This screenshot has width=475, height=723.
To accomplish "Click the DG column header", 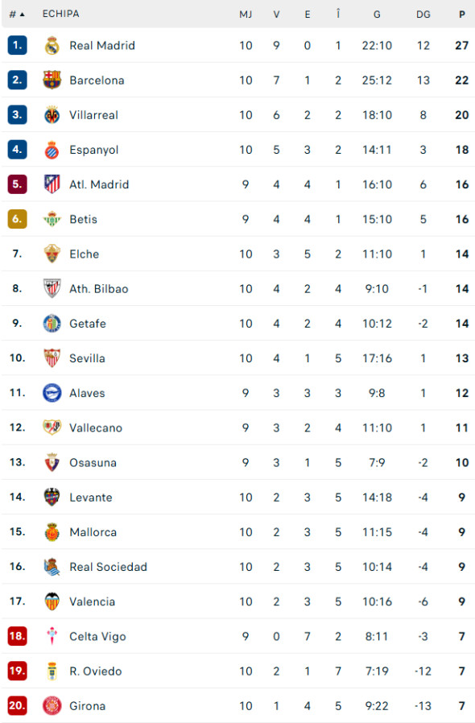I will pyautogui.click(x=423, y=14).
